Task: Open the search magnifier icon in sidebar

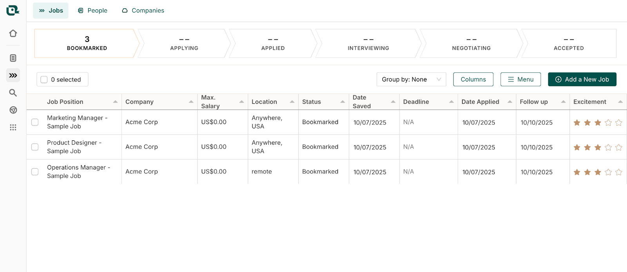Action: pos(13,93)
